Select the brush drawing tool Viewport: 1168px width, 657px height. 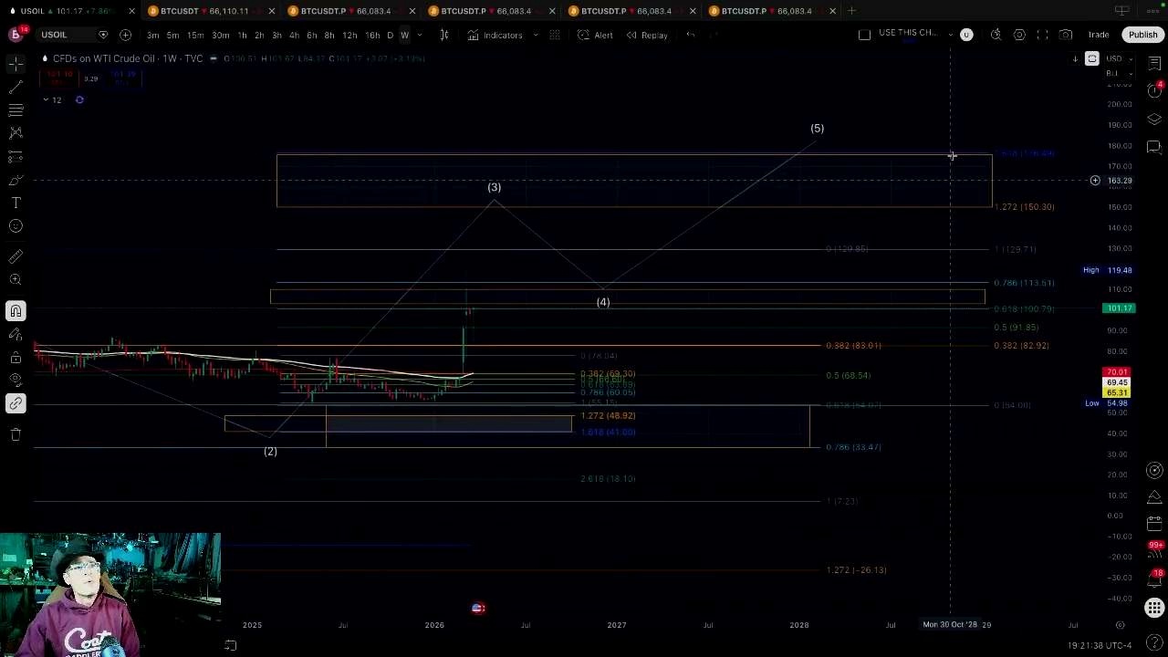click(16, 180)
